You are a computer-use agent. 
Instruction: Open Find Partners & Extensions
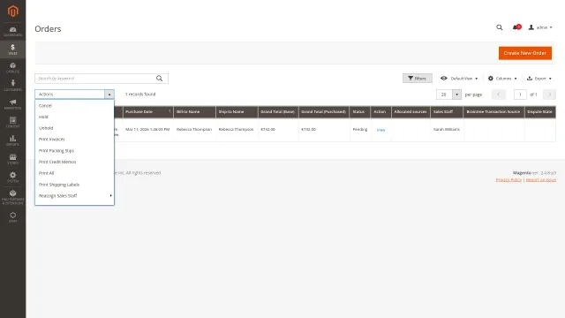click(13, 197)
